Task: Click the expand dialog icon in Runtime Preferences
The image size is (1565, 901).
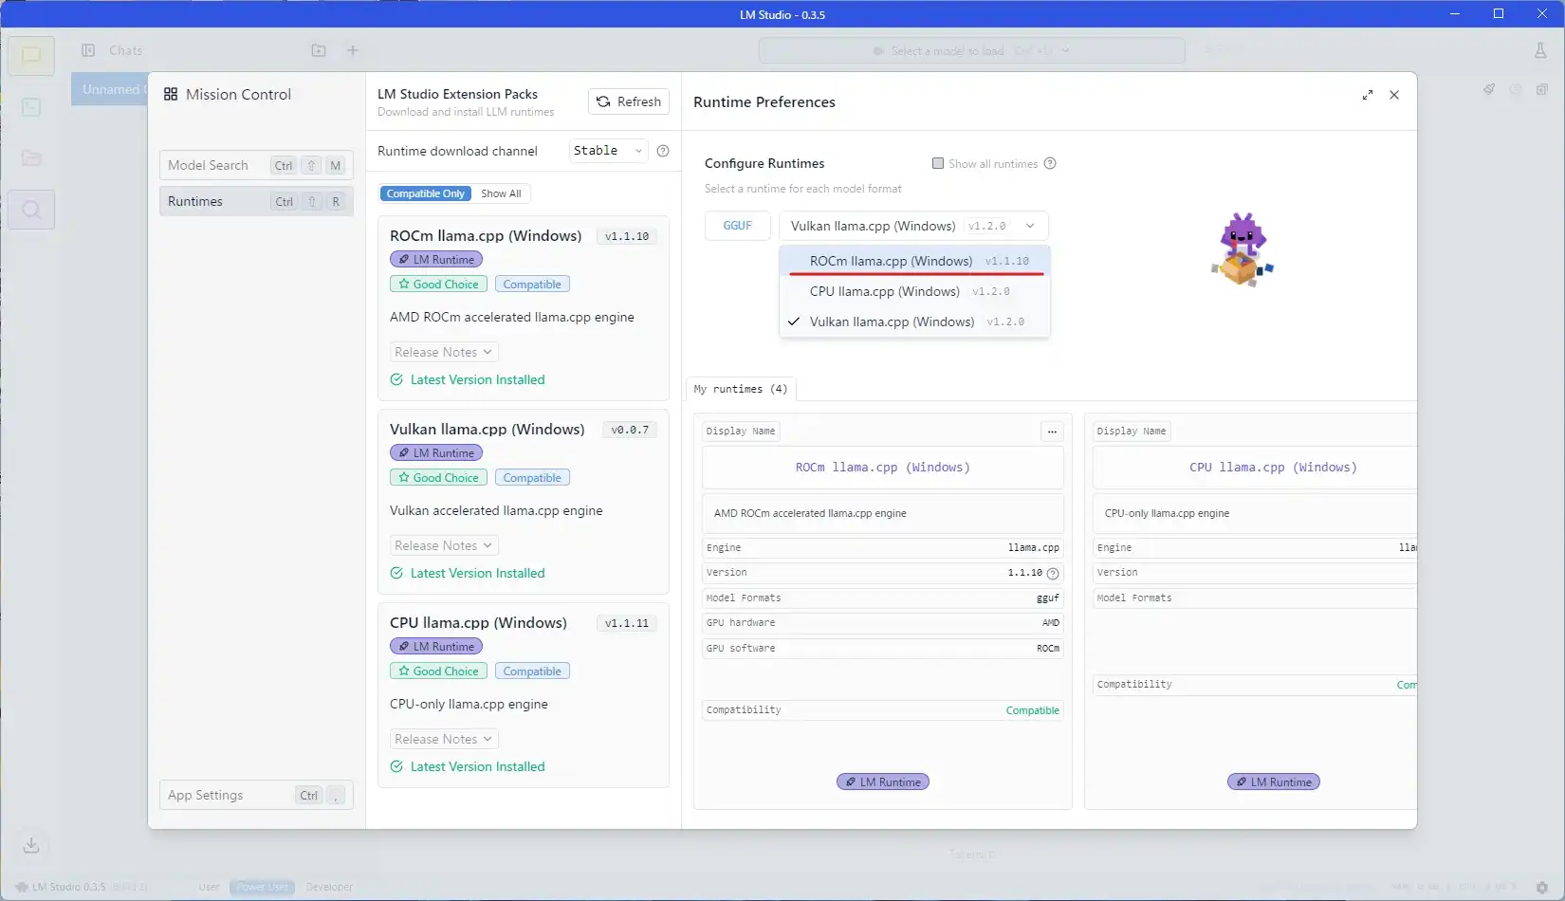Action: pos(1367,95)
